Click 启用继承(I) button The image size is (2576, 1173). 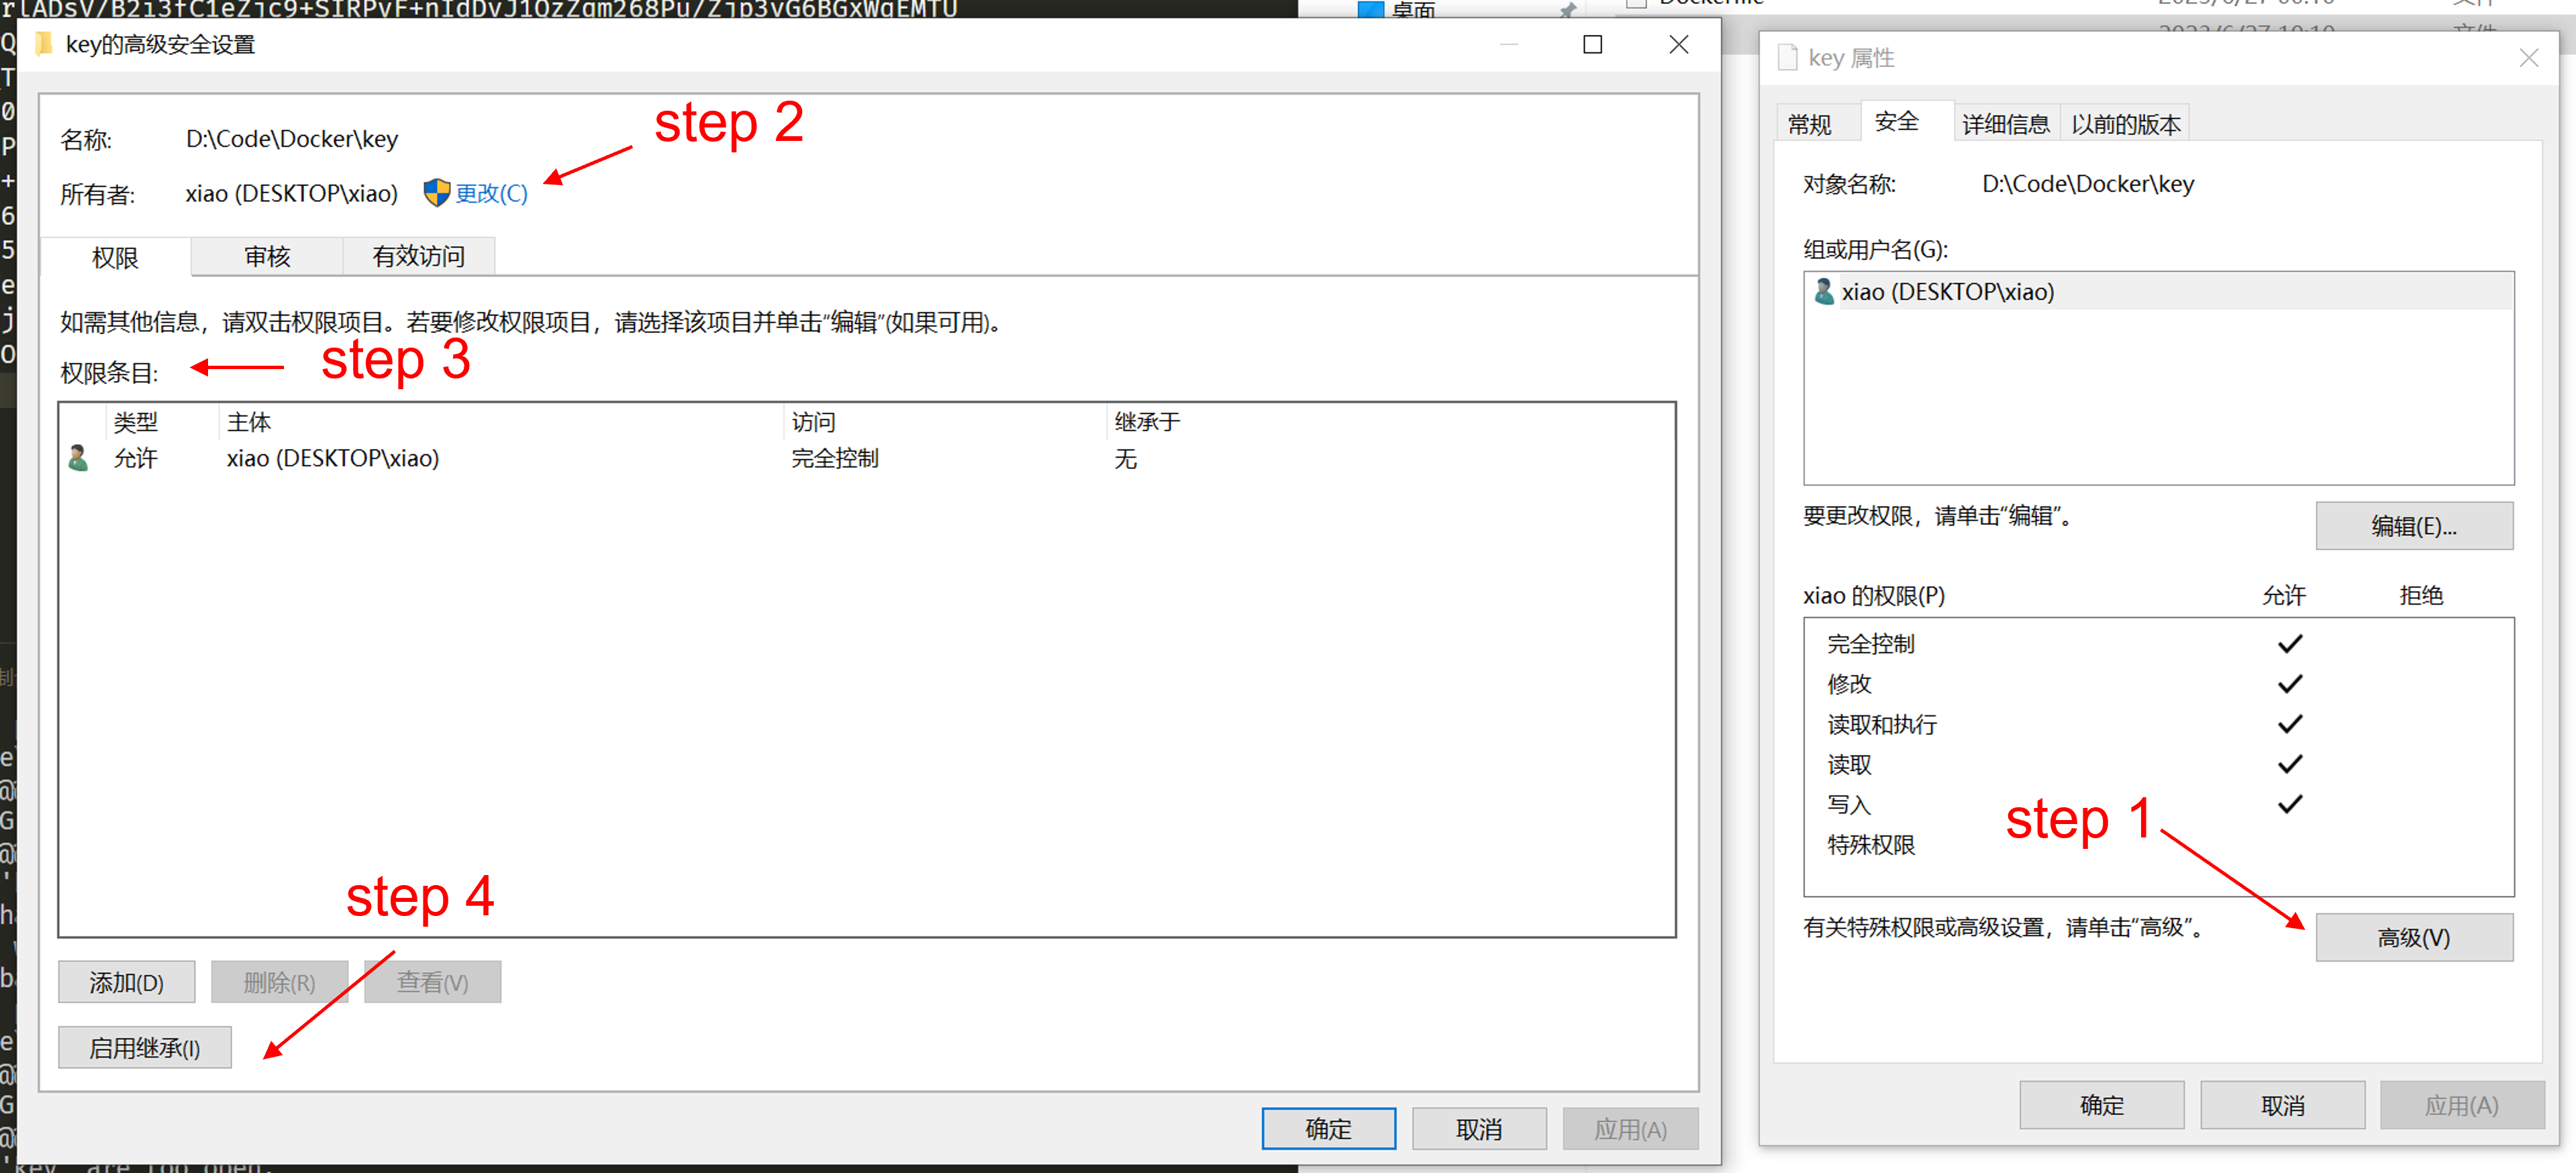145,1047
